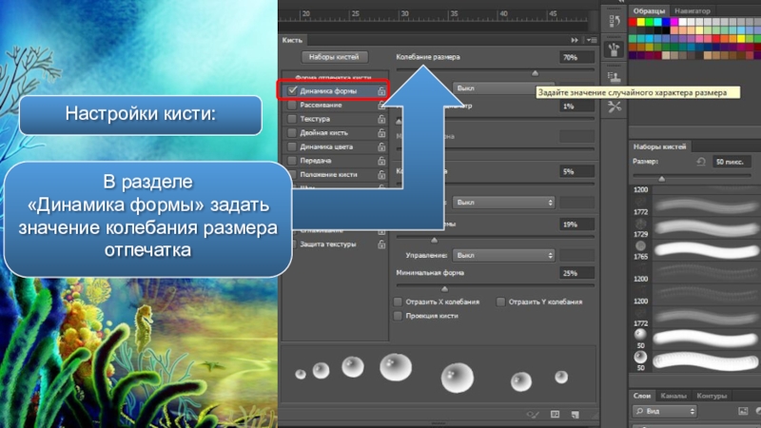
Task: Enable the Текстура checkbox
Action: 292,119
